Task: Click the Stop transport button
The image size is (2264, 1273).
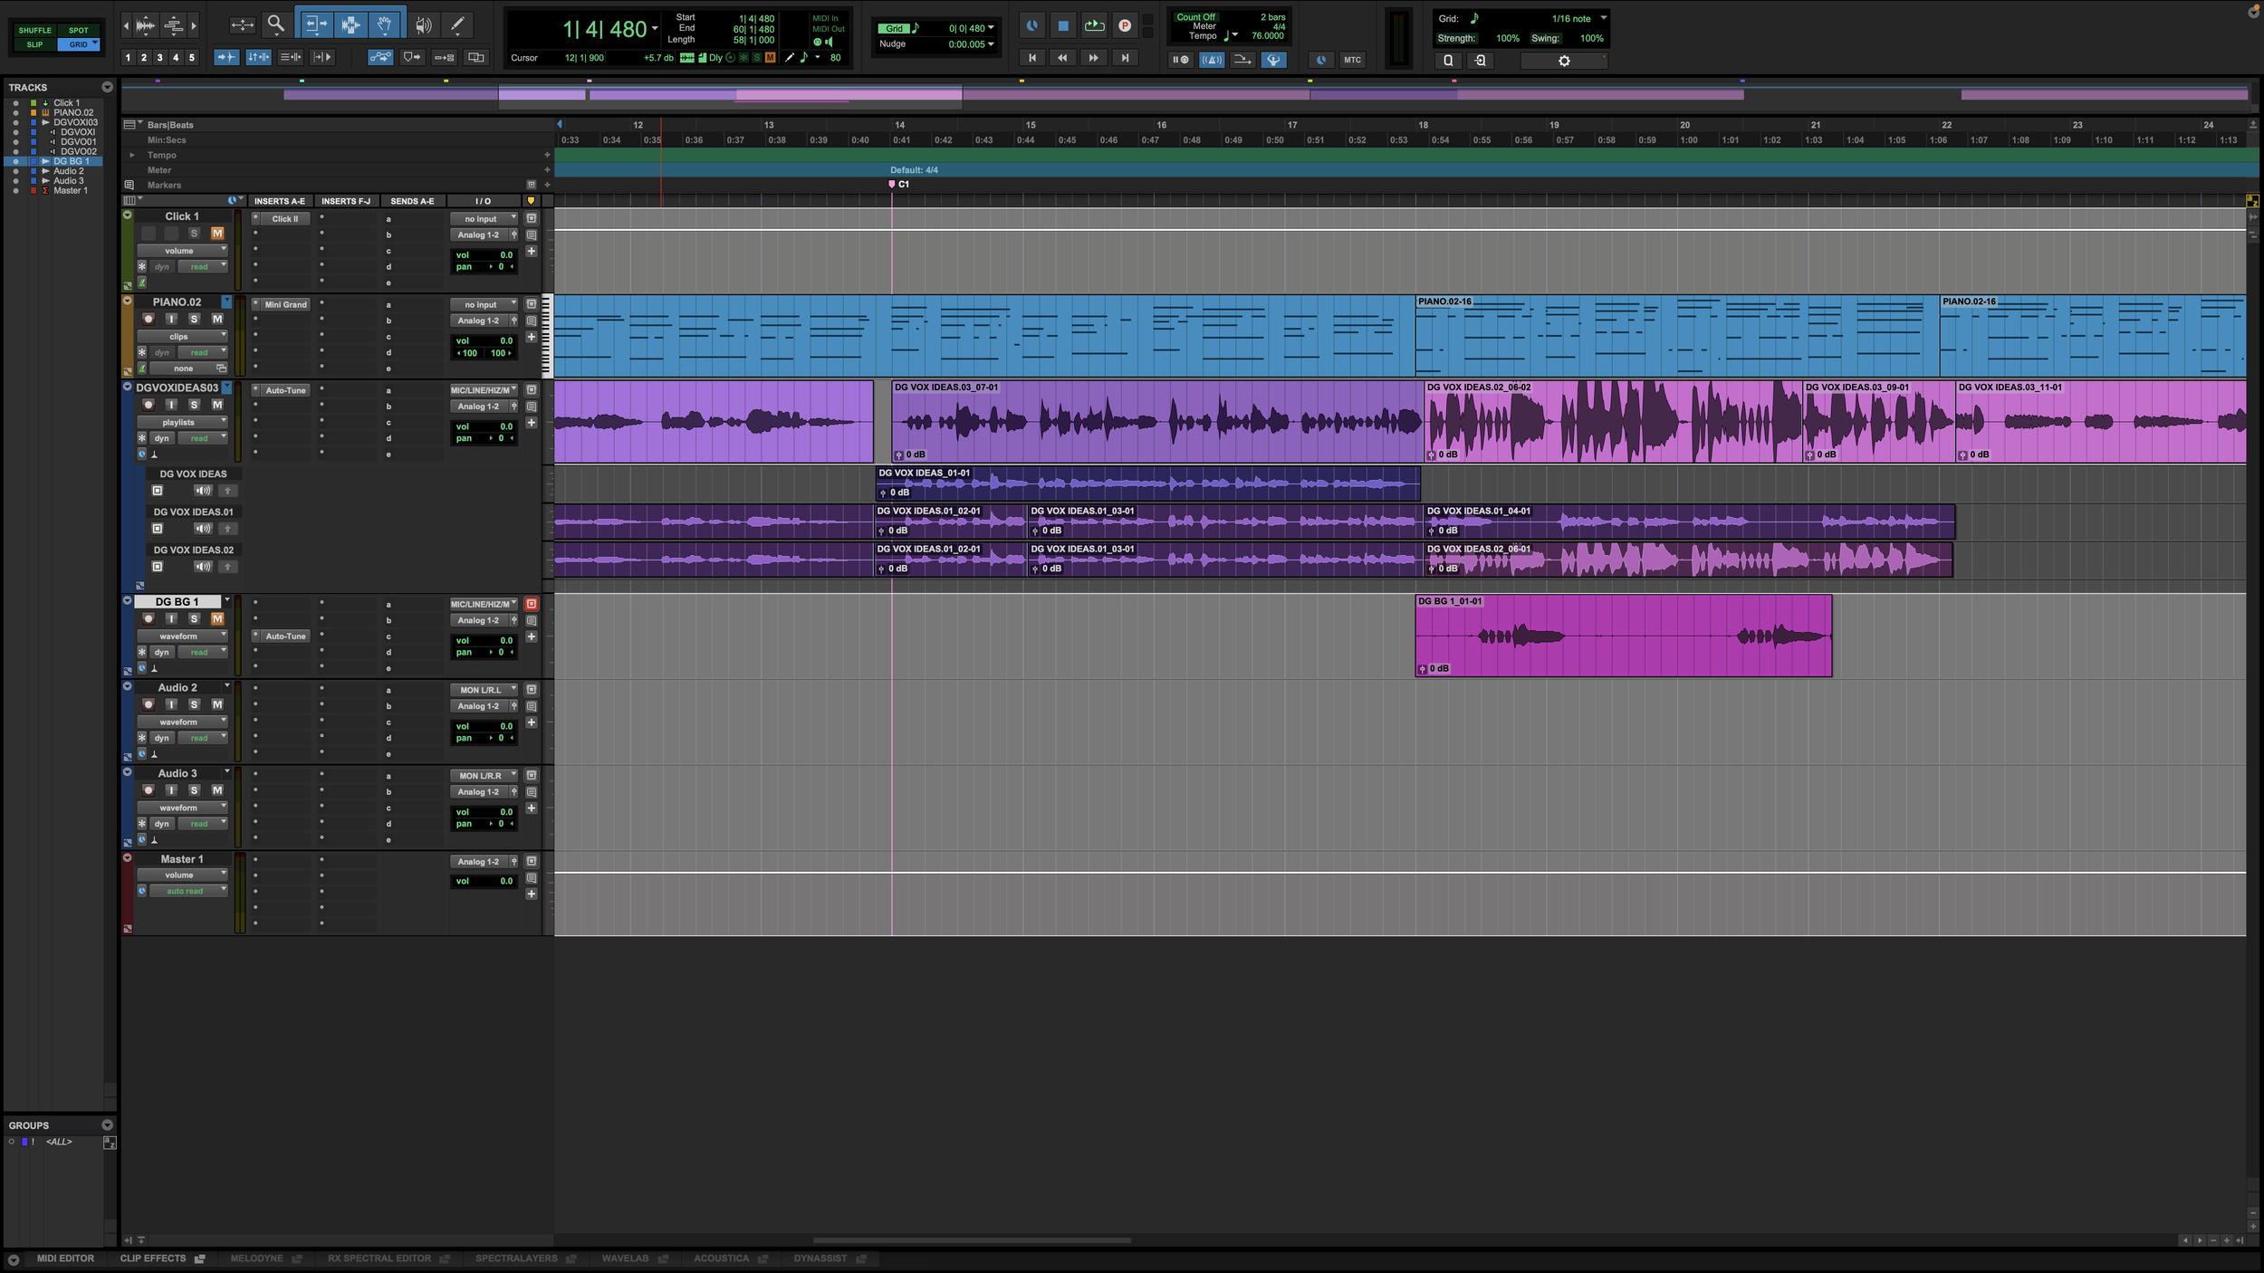Action: (1063, 26)
